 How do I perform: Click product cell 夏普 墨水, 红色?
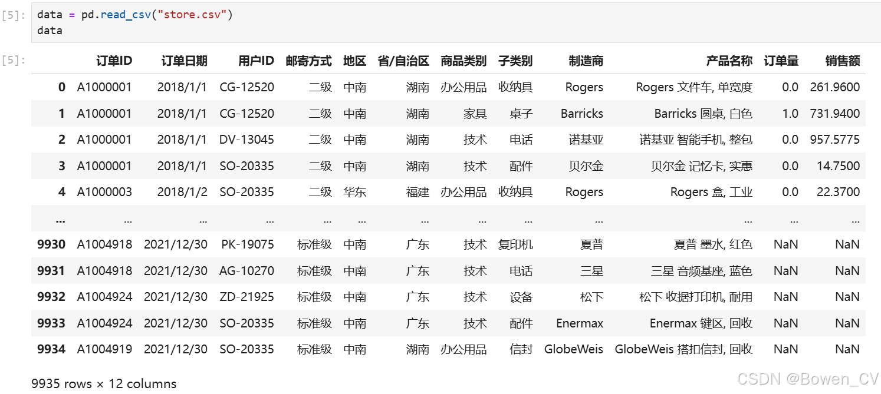coord(713,244)
